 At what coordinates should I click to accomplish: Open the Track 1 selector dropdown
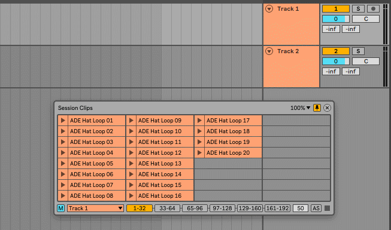(96, 208)
